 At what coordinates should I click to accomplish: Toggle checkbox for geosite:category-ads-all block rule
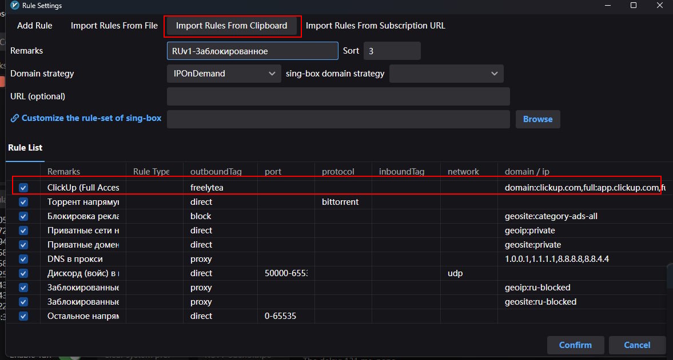tap(23, 216)
